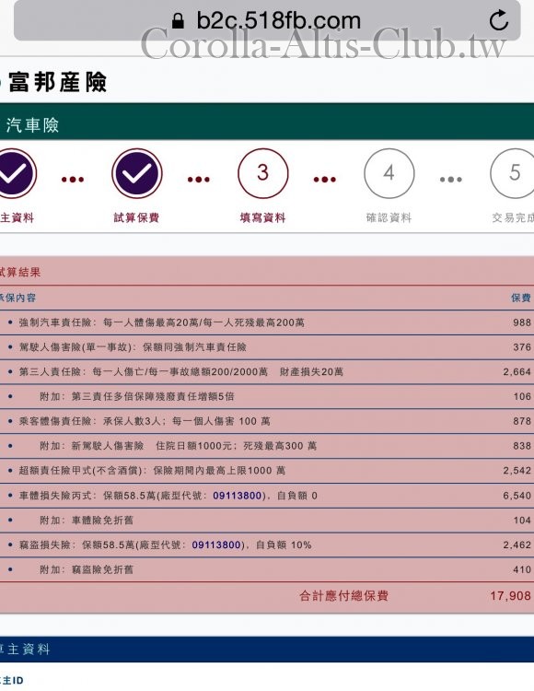This screenshot has height=691, width=534.
Task: Tap the premium value 104
Action: (522, 521)
